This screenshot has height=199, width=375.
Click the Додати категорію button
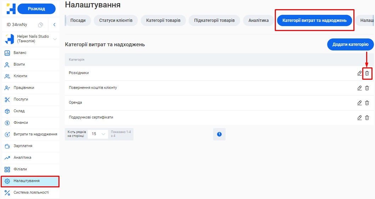[350, 45]
